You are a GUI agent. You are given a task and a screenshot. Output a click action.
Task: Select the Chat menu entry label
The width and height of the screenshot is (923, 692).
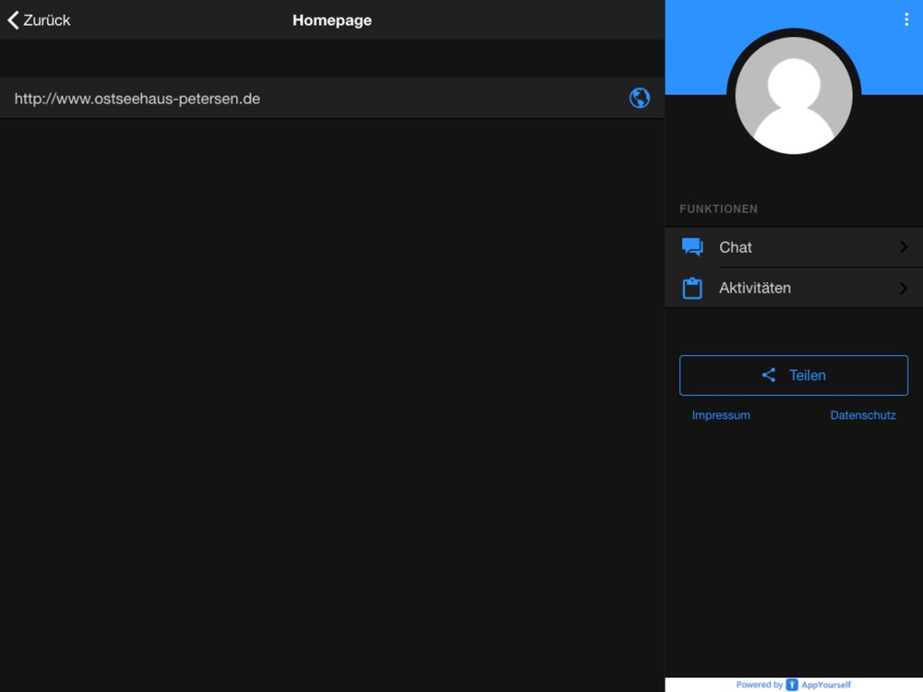click(736, 247)
